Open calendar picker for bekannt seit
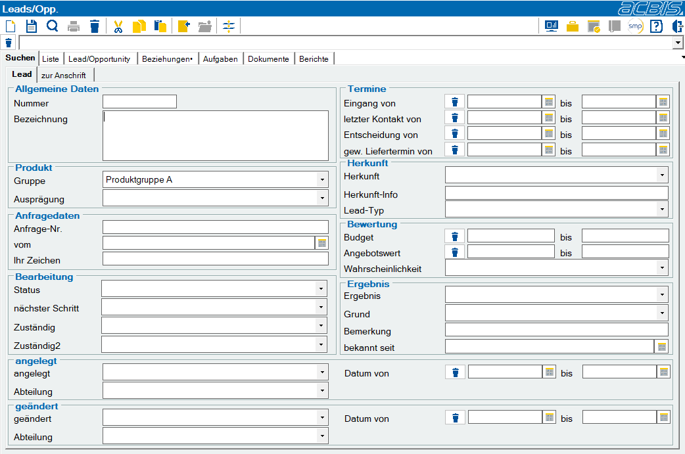Screen dimensions: 685x454 pos(662,347)
